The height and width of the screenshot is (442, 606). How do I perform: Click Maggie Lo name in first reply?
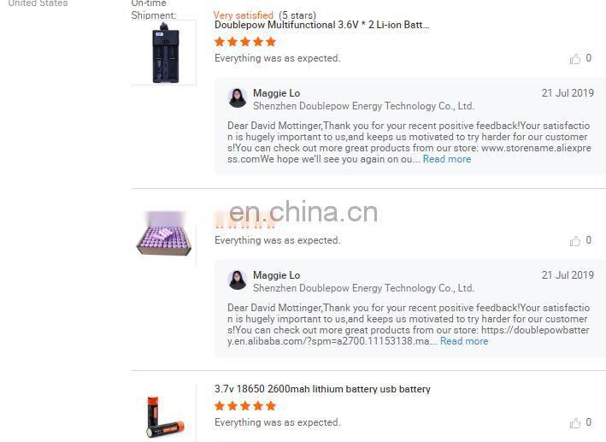coord(276,93)
